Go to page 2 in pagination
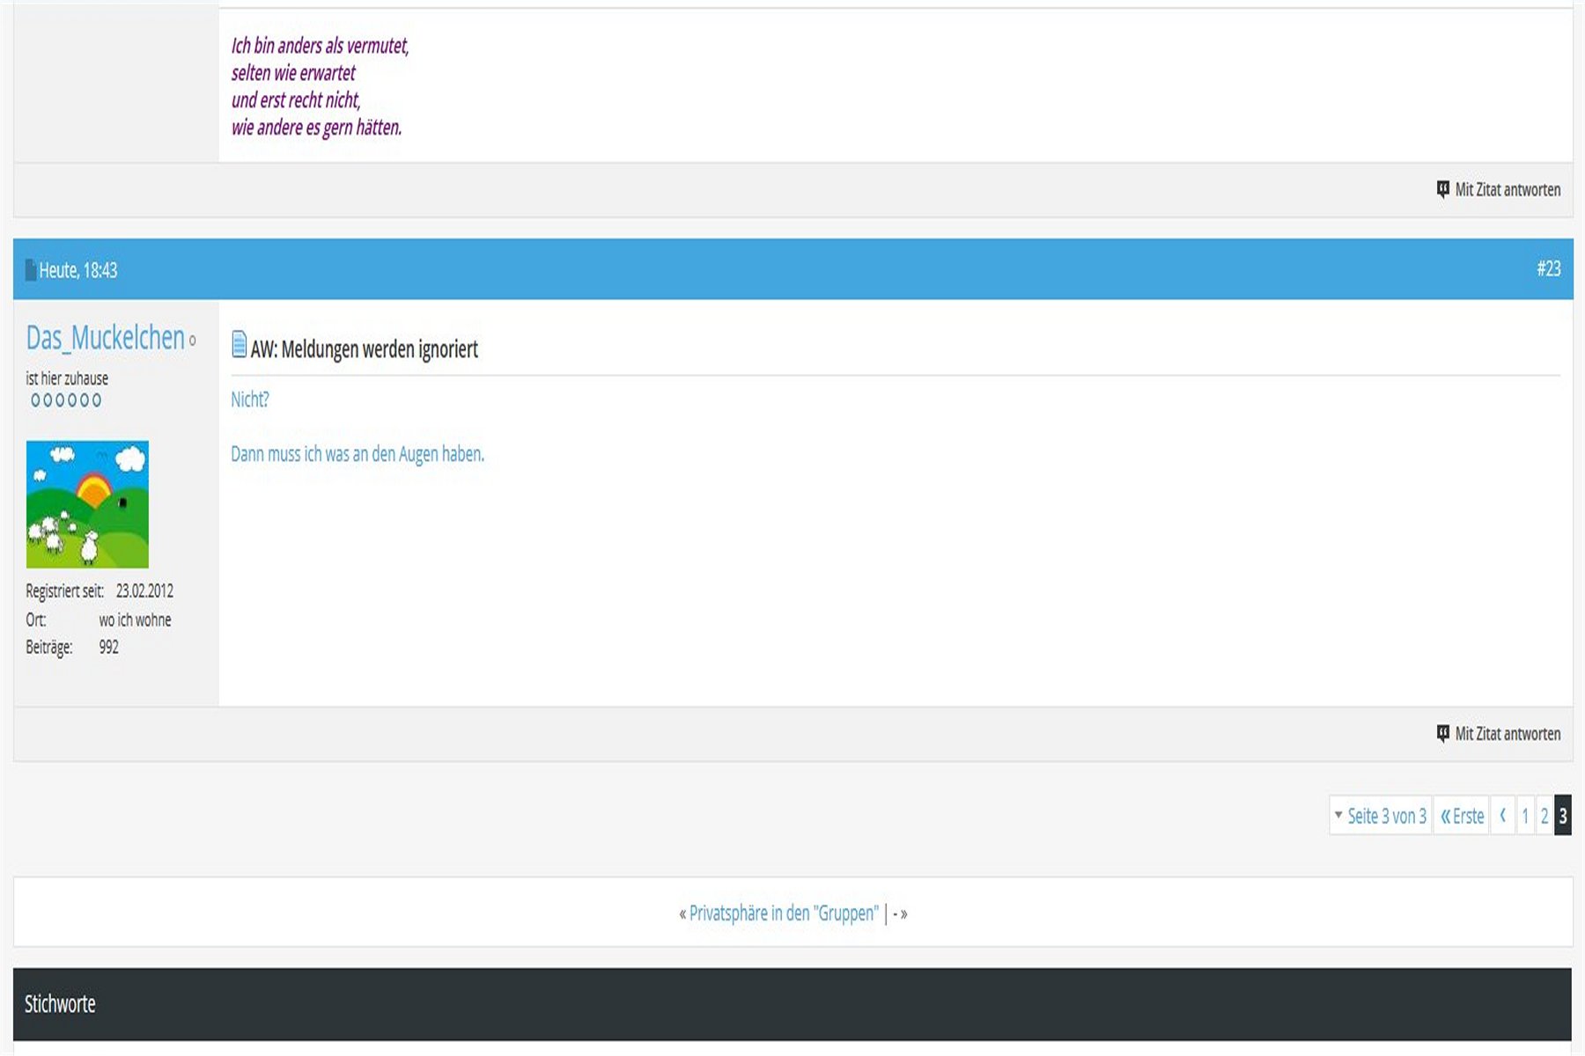 coord(1544,816)
